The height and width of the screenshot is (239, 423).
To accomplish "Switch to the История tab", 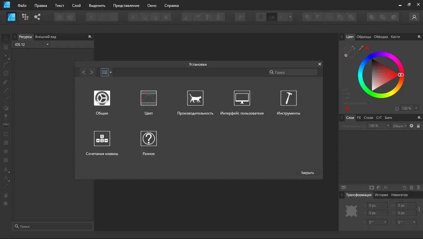I will pos(381,195).
